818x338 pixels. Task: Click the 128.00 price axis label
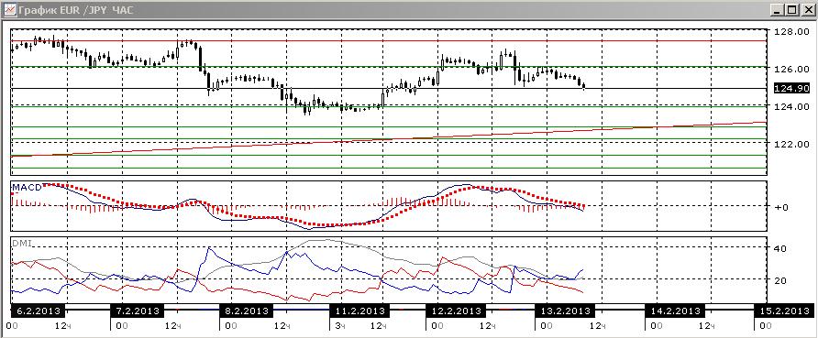[793, 31]
